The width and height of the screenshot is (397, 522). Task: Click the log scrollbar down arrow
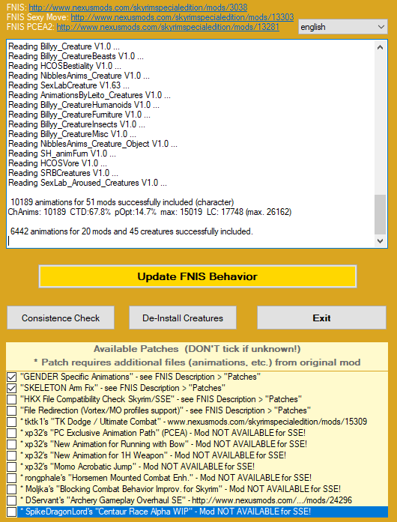(380, 240)
